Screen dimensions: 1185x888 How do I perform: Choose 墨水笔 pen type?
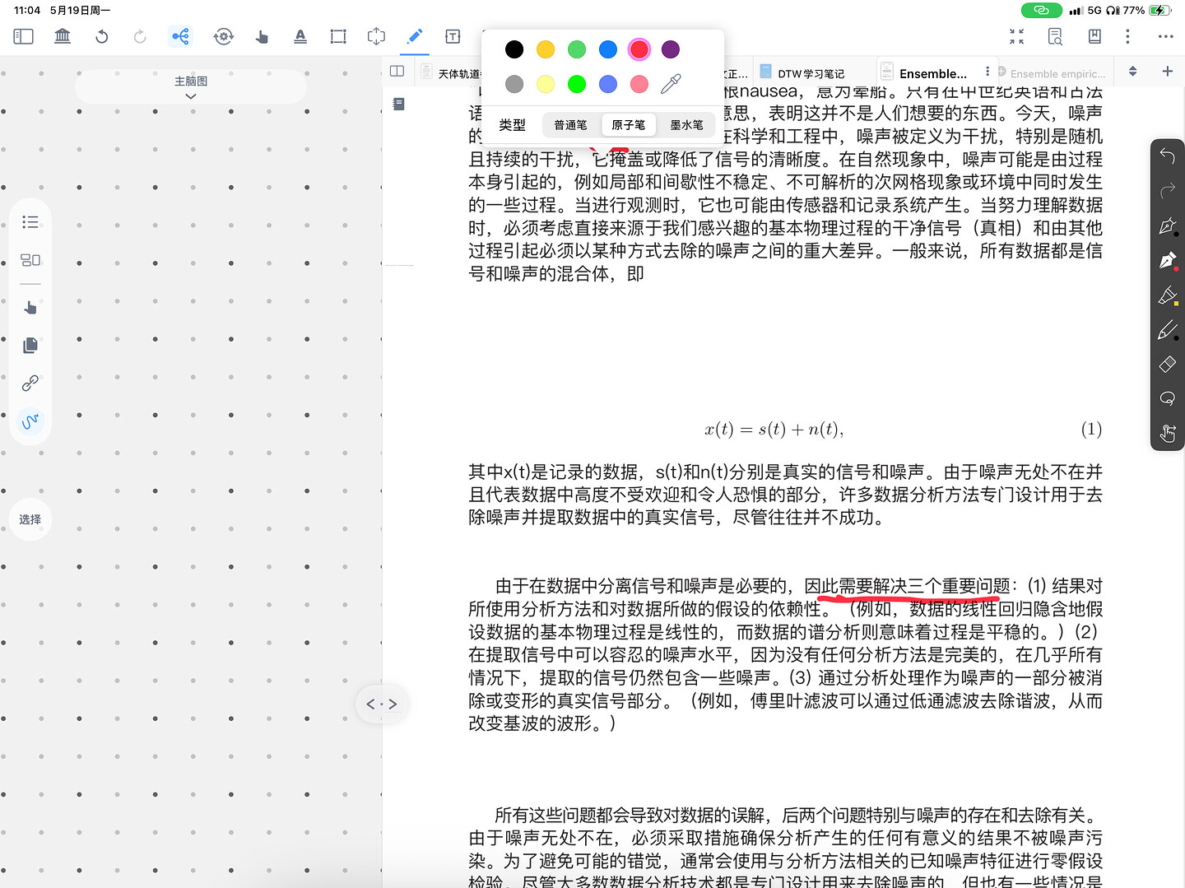click(686, 125)
